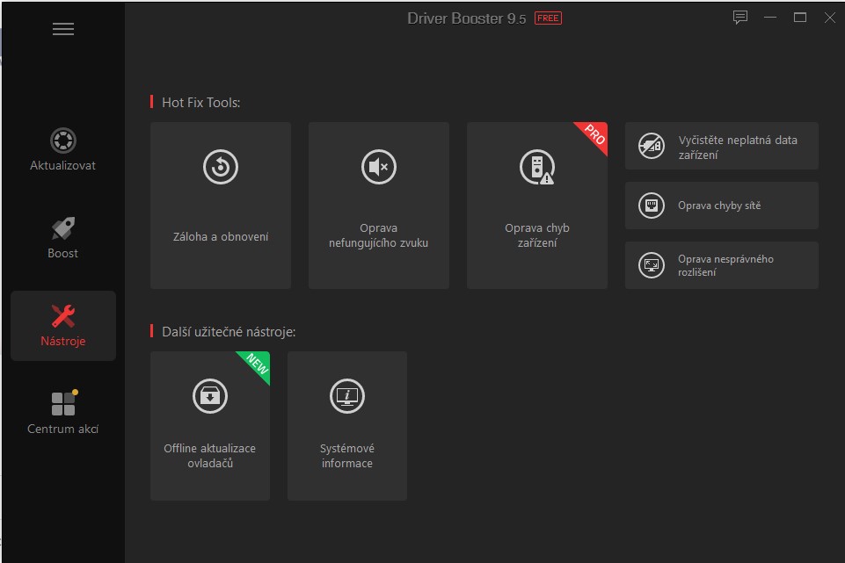845x563 pixels.
Task: Click Další užitečné nástroje heading
Action: click(229, 332)
